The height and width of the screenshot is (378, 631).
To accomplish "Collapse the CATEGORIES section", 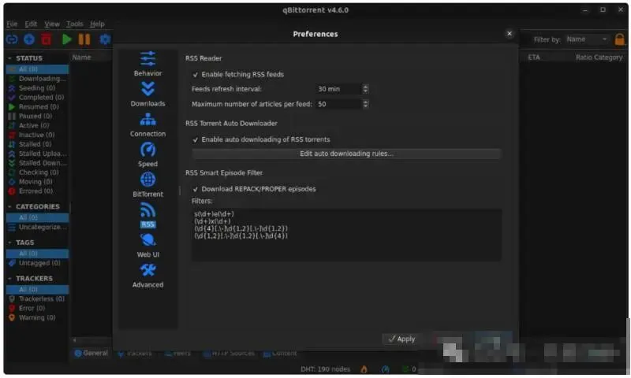I will coord(9,206).
